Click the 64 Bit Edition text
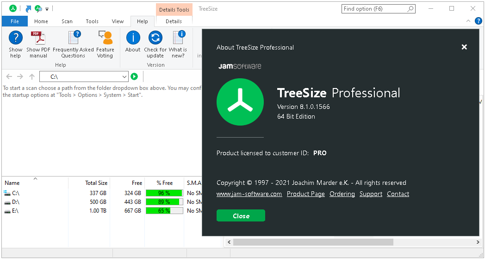 coord(296,117)
